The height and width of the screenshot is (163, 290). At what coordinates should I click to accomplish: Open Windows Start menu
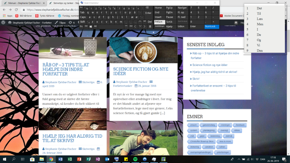[x=5, y=159]
